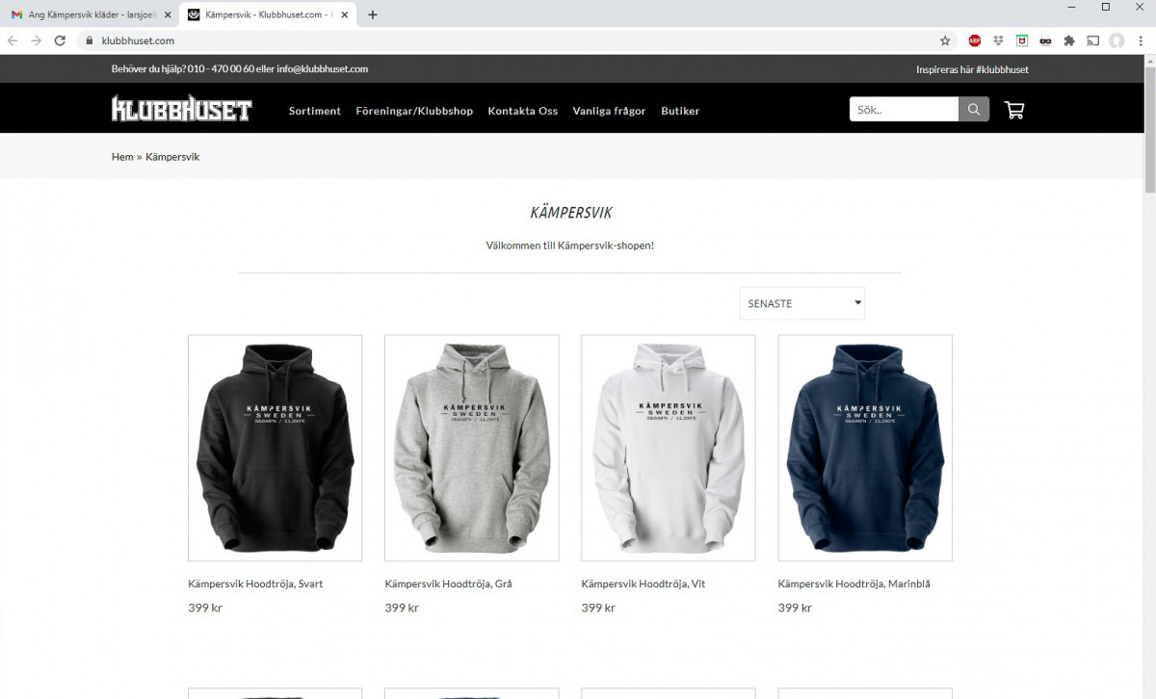
Task: Select the navy blue hoodie thumbnail
Action: point(865,448)
